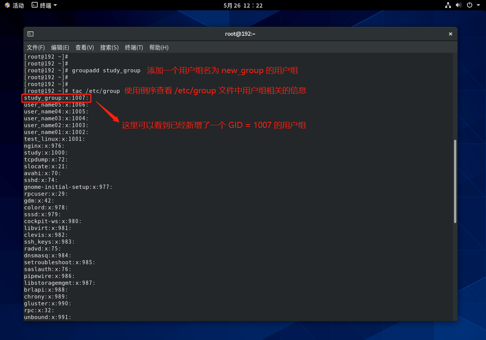Click terminal window icon in title bar
Screen dimensions: 486x340
point(30,34)
